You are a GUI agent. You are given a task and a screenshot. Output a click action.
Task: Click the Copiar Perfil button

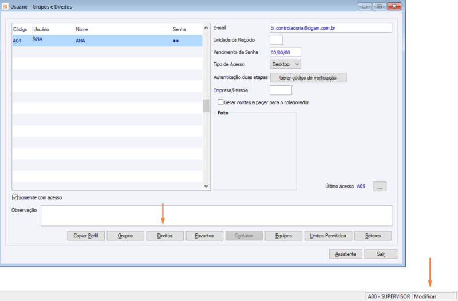tap(85, 236)
